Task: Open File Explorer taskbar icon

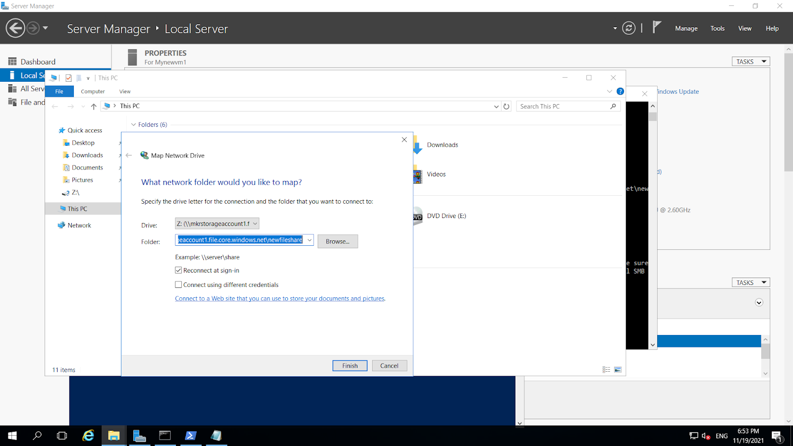Action: [x=114, y=436]
